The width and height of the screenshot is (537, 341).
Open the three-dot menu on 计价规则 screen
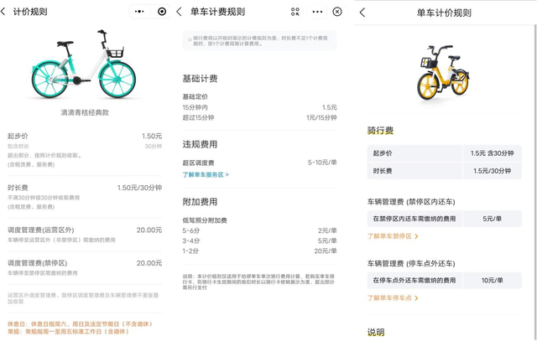(139, 12)
